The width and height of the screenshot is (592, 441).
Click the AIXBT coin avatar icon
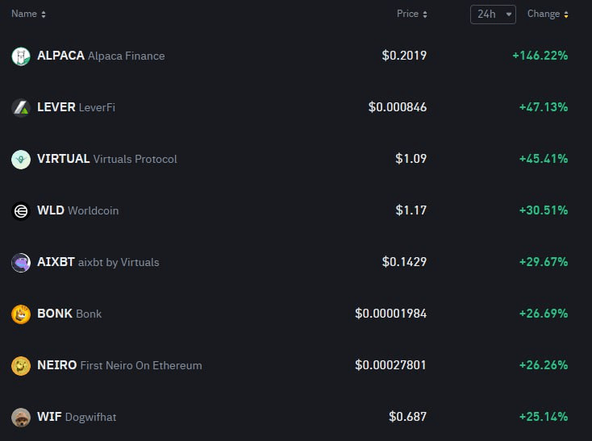point(21,263)
